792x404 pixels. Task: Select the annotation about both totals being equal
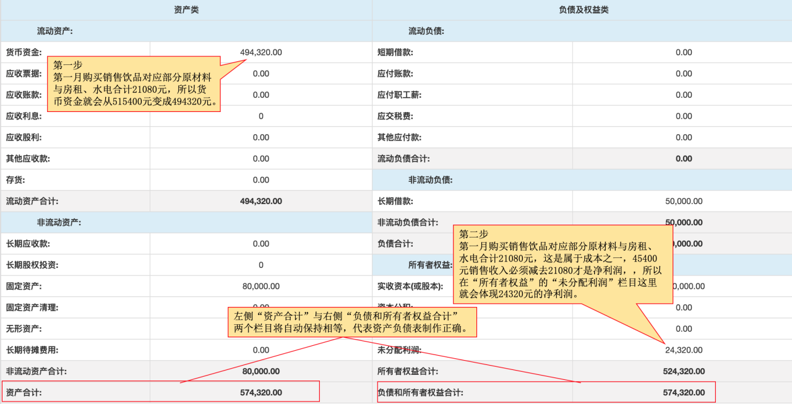[352, 322]
